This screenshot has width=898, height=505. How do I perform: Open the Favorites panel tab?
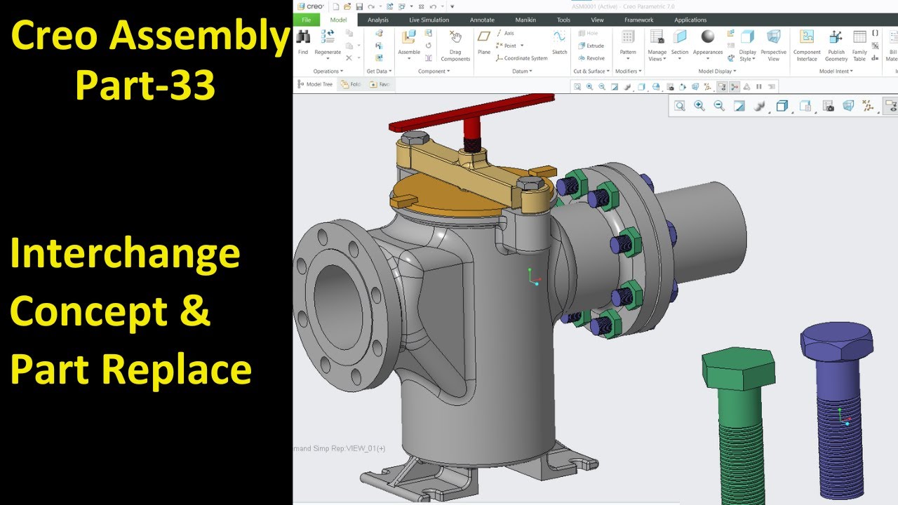[x=380, y=84]
